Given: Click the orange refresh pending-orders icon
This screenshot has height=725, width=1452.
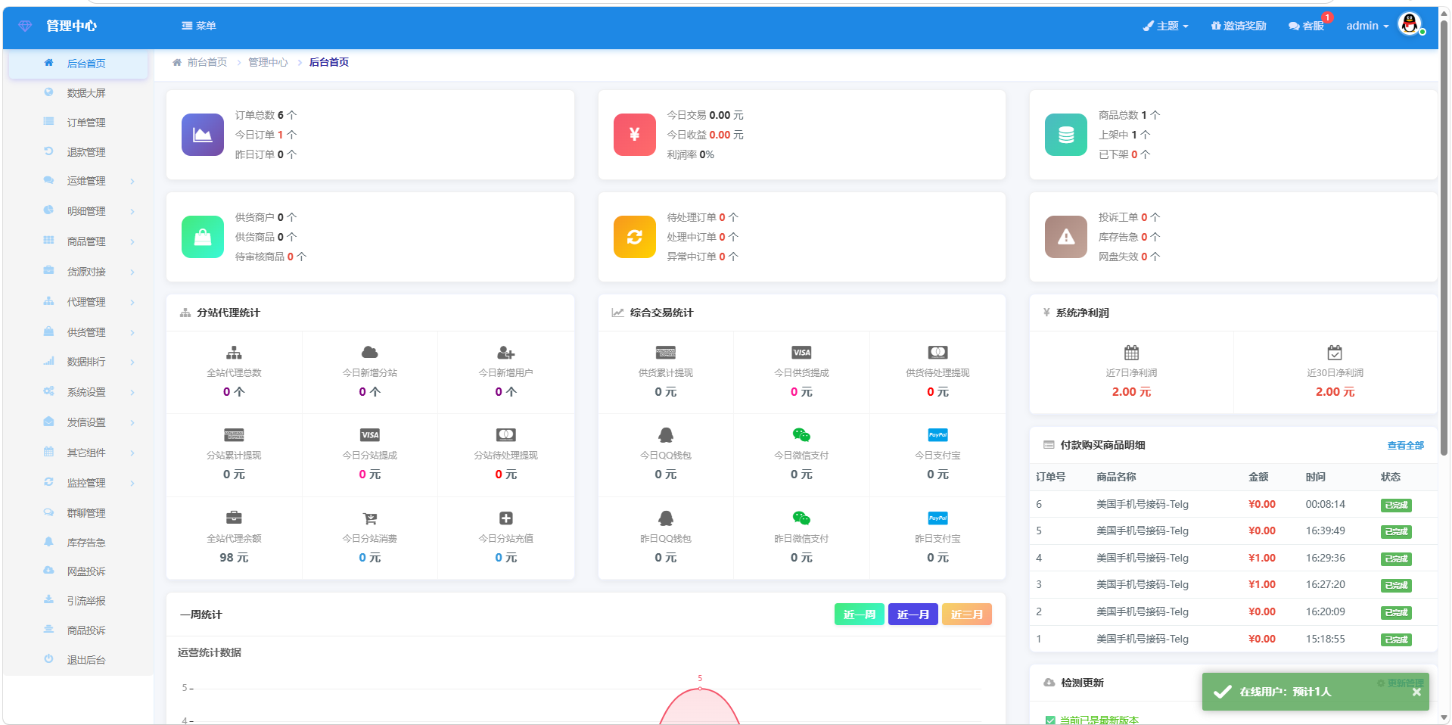Looking at the screenshot, I should 634,237.
